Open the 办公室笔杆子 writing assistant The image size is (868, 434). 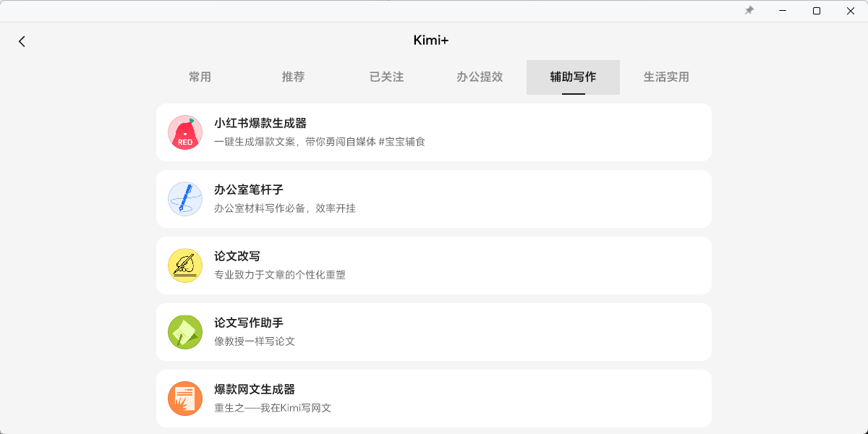(x=434, y=199)
